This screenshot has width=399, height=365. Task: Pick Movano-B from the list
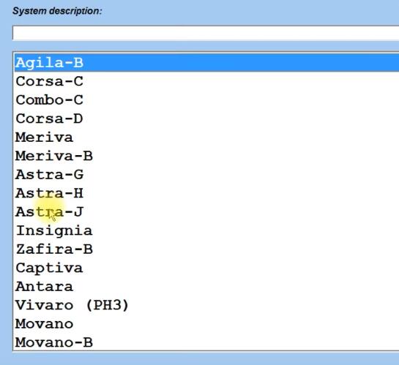click(54, 342)
